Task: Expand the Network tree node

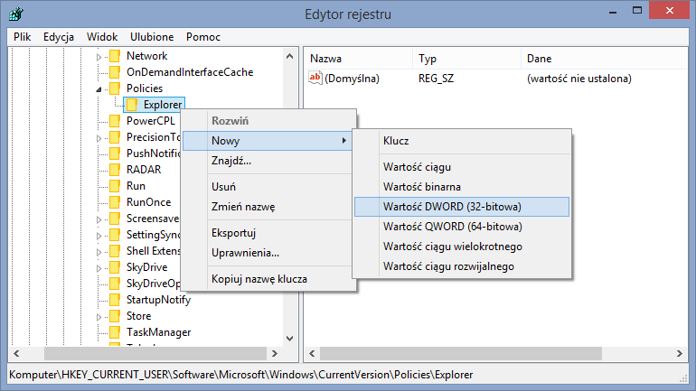Action: (x=99, y=57)
